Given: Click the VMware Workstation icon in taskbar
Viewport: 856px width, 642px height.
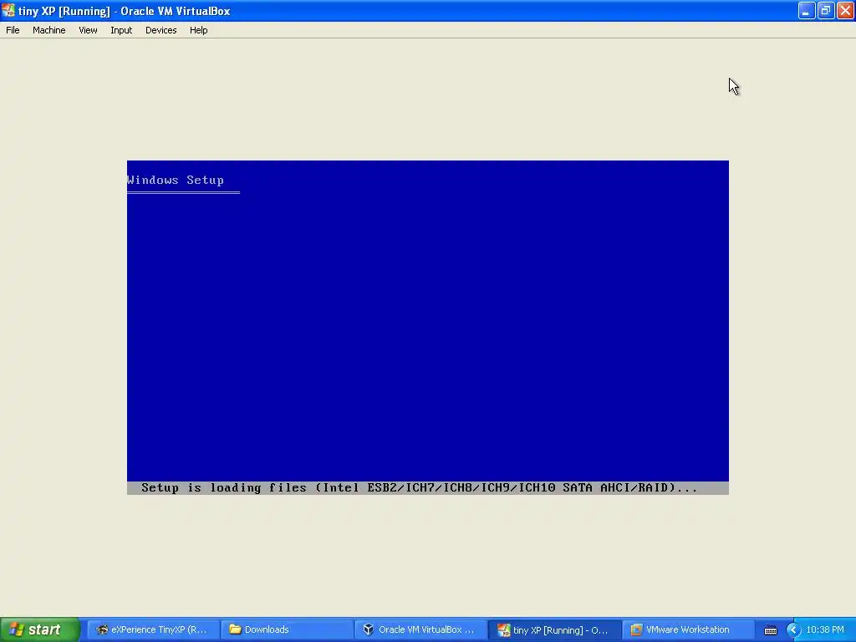Looking at the screenshot, I should pos(636,629).
